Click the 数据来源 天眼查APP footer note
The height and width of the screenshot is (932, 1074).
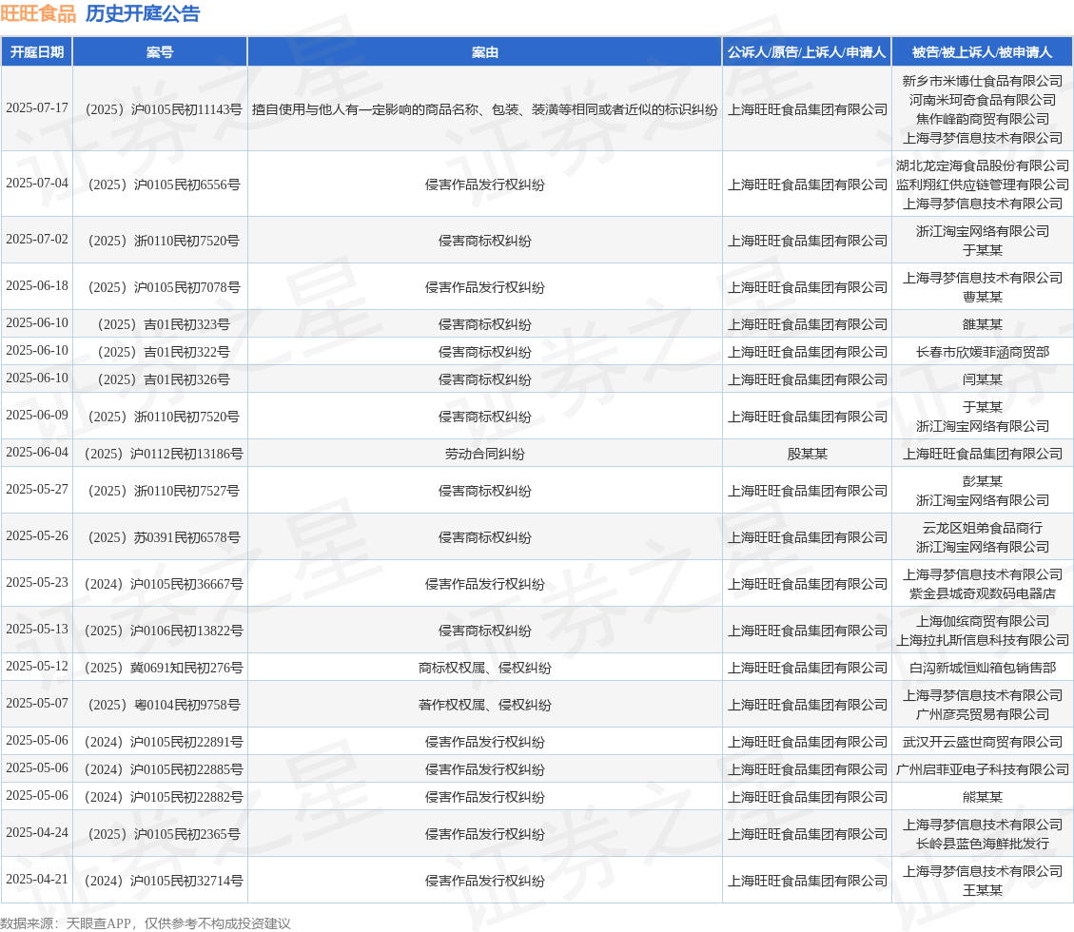146,923
